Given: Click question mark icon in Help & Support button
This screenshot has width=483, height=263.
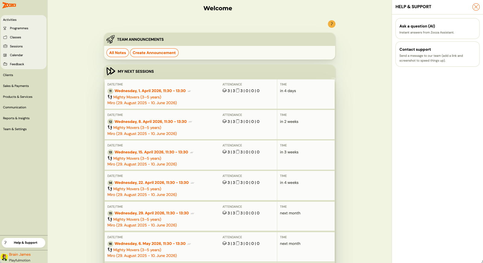Looking at the screenshot, I should pos(5,243).
